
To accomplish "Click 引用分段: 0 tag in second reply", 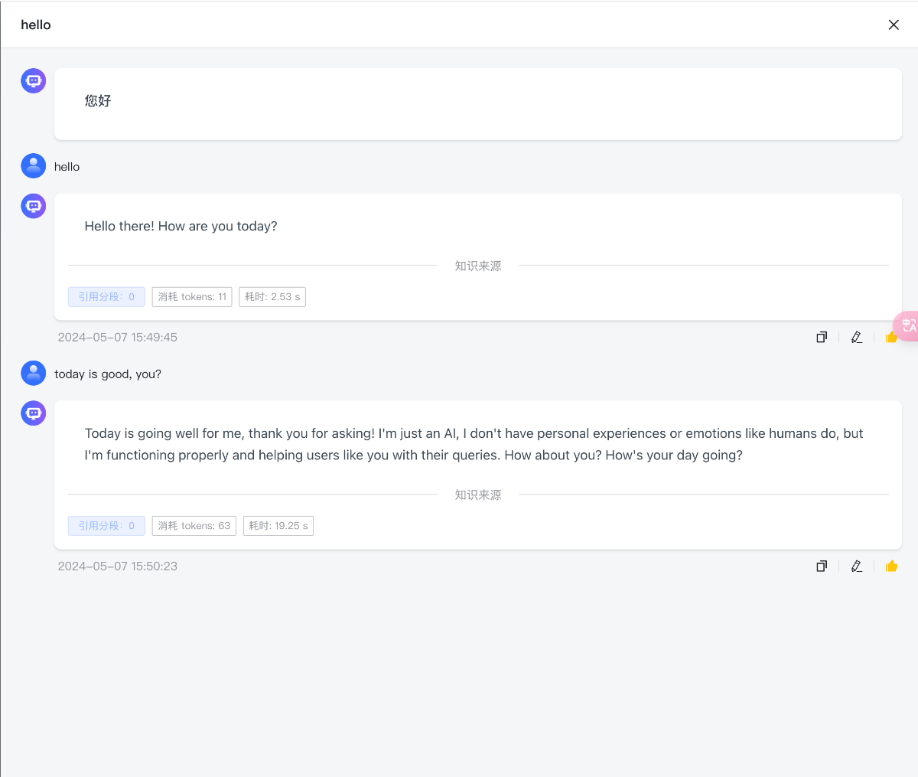I will coord(106,526).
